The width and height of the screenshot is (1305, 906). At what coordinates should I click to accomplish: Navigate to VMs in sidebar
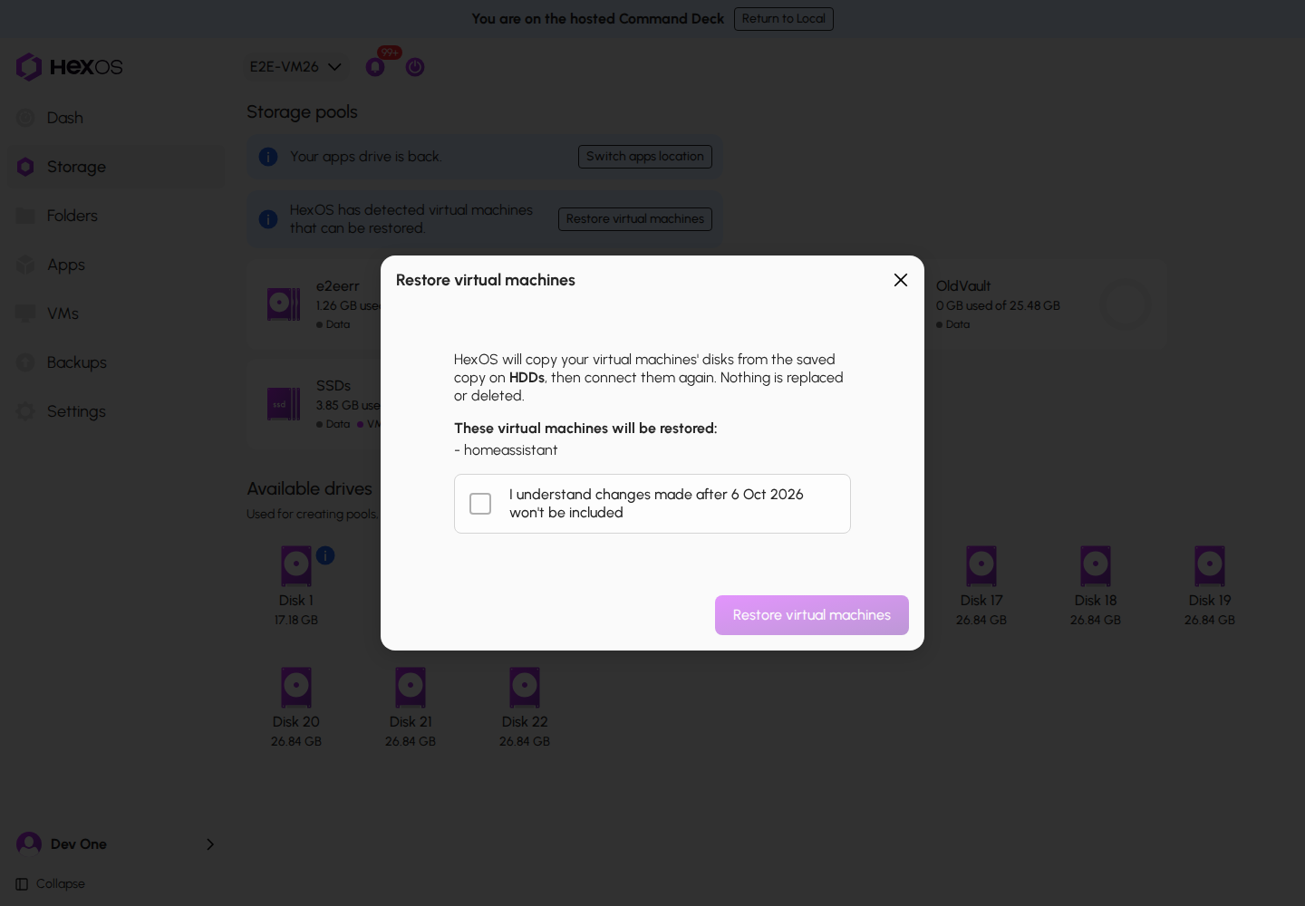point(116,313)
